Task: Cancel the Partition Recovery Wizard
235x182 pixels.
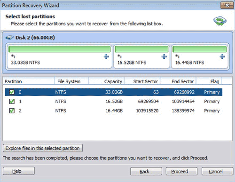Action: 217,171
